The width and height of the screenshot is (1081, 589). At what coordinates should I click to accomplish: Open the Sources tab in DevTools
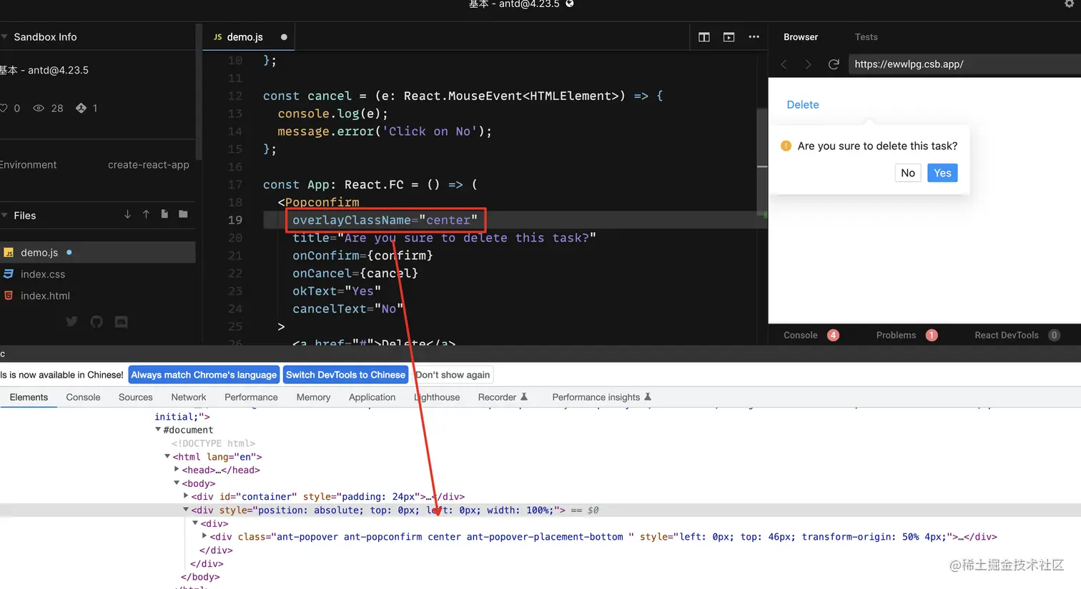(x=136, y=397)
